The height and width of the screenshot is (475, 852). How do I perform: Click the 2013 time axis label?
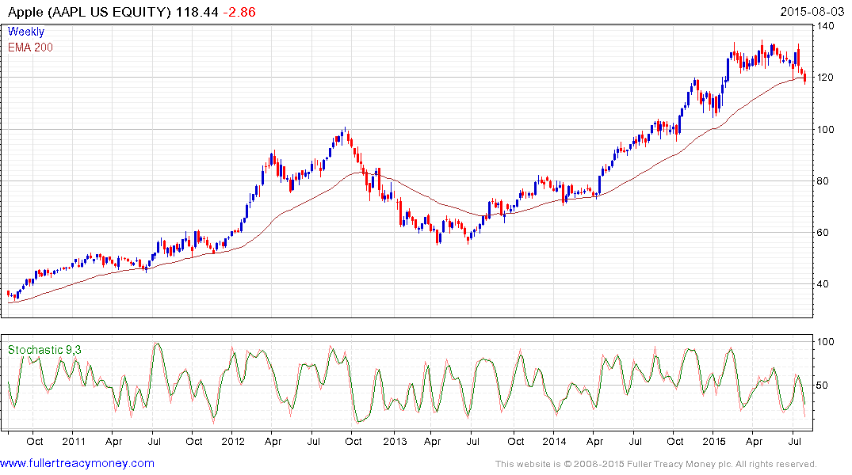pyautogui.click(x=395, y=441)
